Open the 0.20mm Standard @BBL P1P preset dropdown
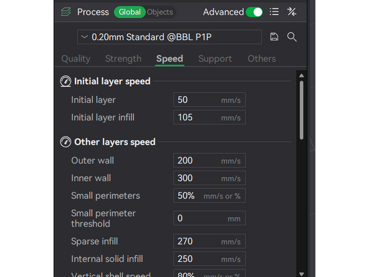Viewport: 369px width, 277px height. [x=169, y=37]
